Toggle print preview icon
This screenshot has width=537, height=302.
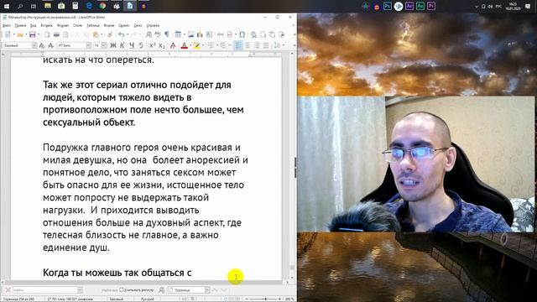pos(65,34)
